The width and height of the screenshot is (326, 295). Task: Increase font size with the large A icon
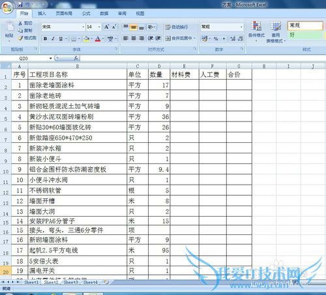coord(107,27)
